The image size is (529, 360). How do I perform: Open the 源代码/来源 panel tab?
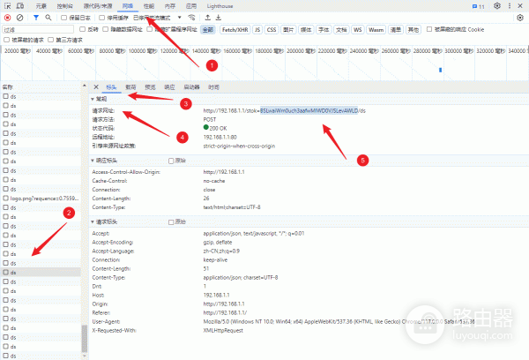[98, 6]
